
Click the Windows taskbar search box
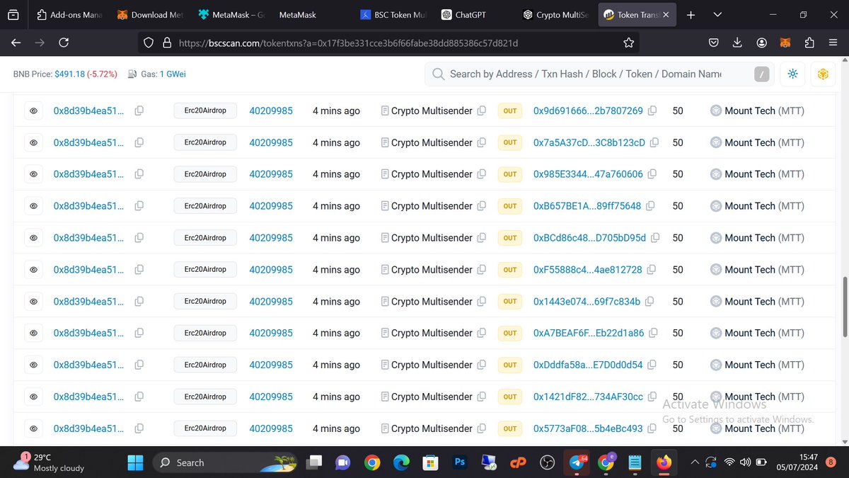[x=225, y=462]
